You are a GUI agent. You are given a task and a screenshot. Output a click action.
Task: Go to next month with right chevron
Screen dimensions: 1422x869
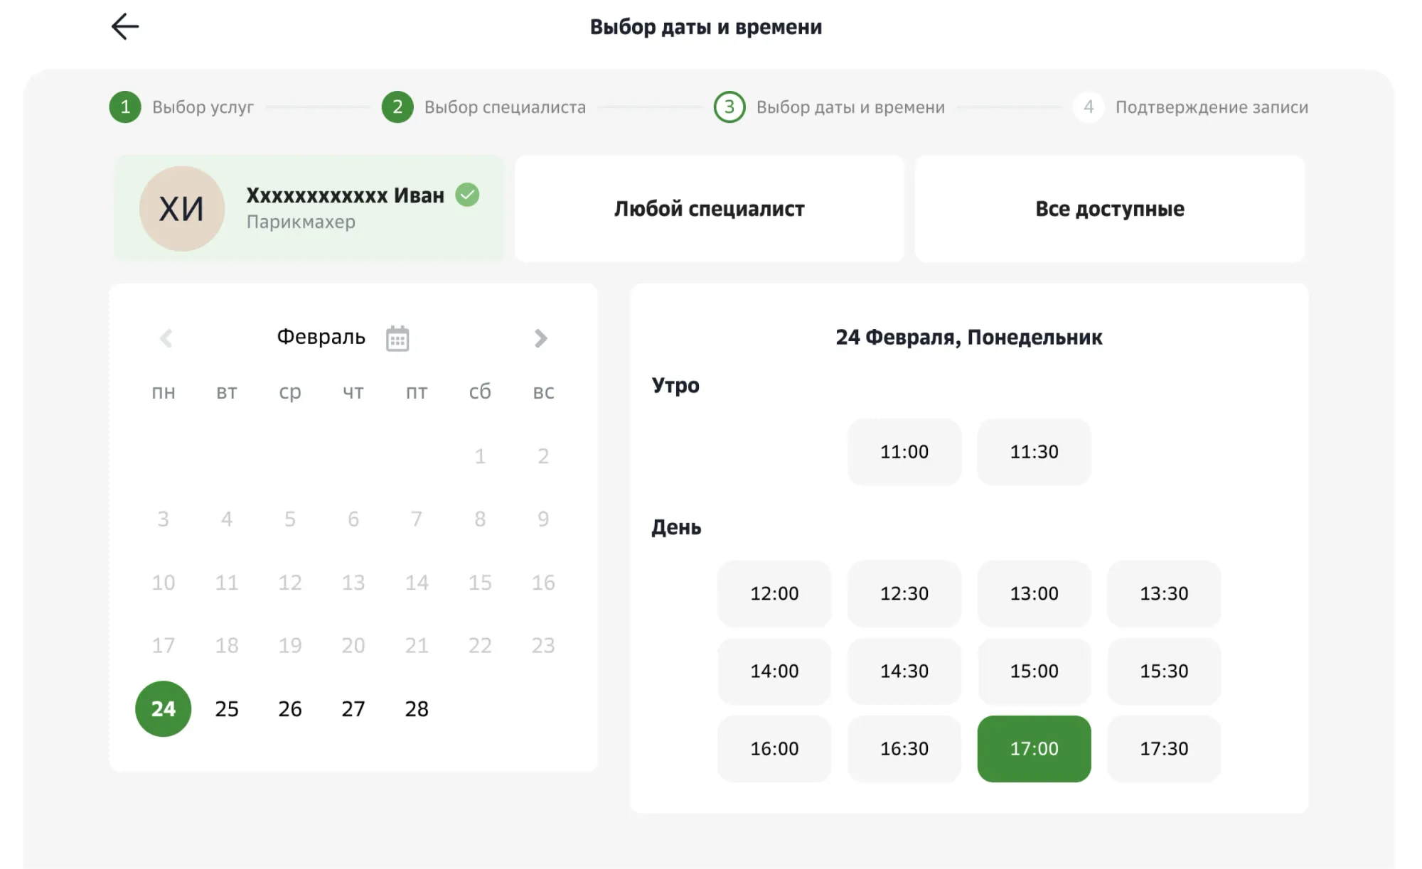coord(541,338)
